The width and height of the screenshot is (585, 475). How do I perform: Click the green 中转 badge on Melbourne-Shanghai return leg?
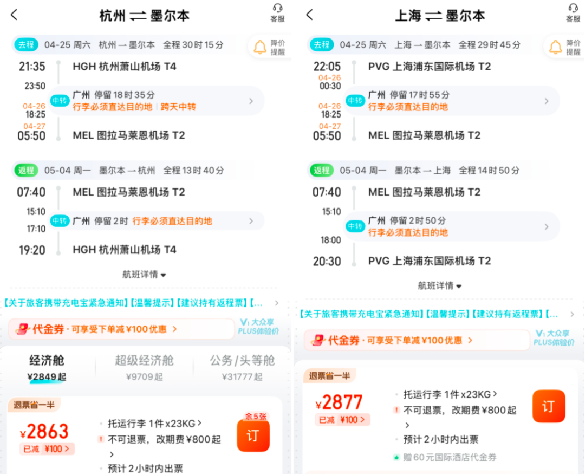point(355,226)
